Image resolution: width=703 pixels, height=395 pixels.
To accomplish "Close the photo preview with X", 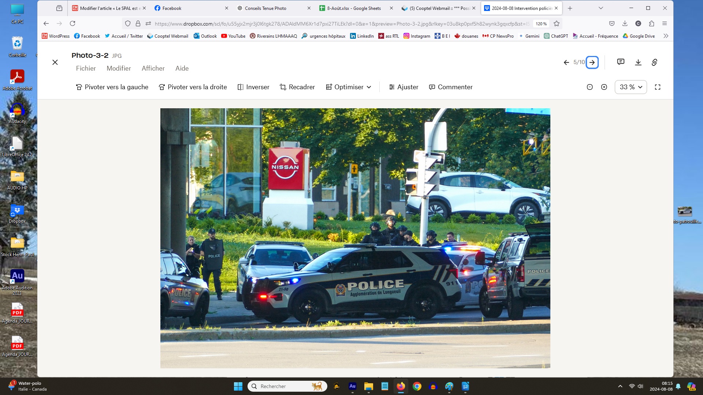I will point(55,62).
